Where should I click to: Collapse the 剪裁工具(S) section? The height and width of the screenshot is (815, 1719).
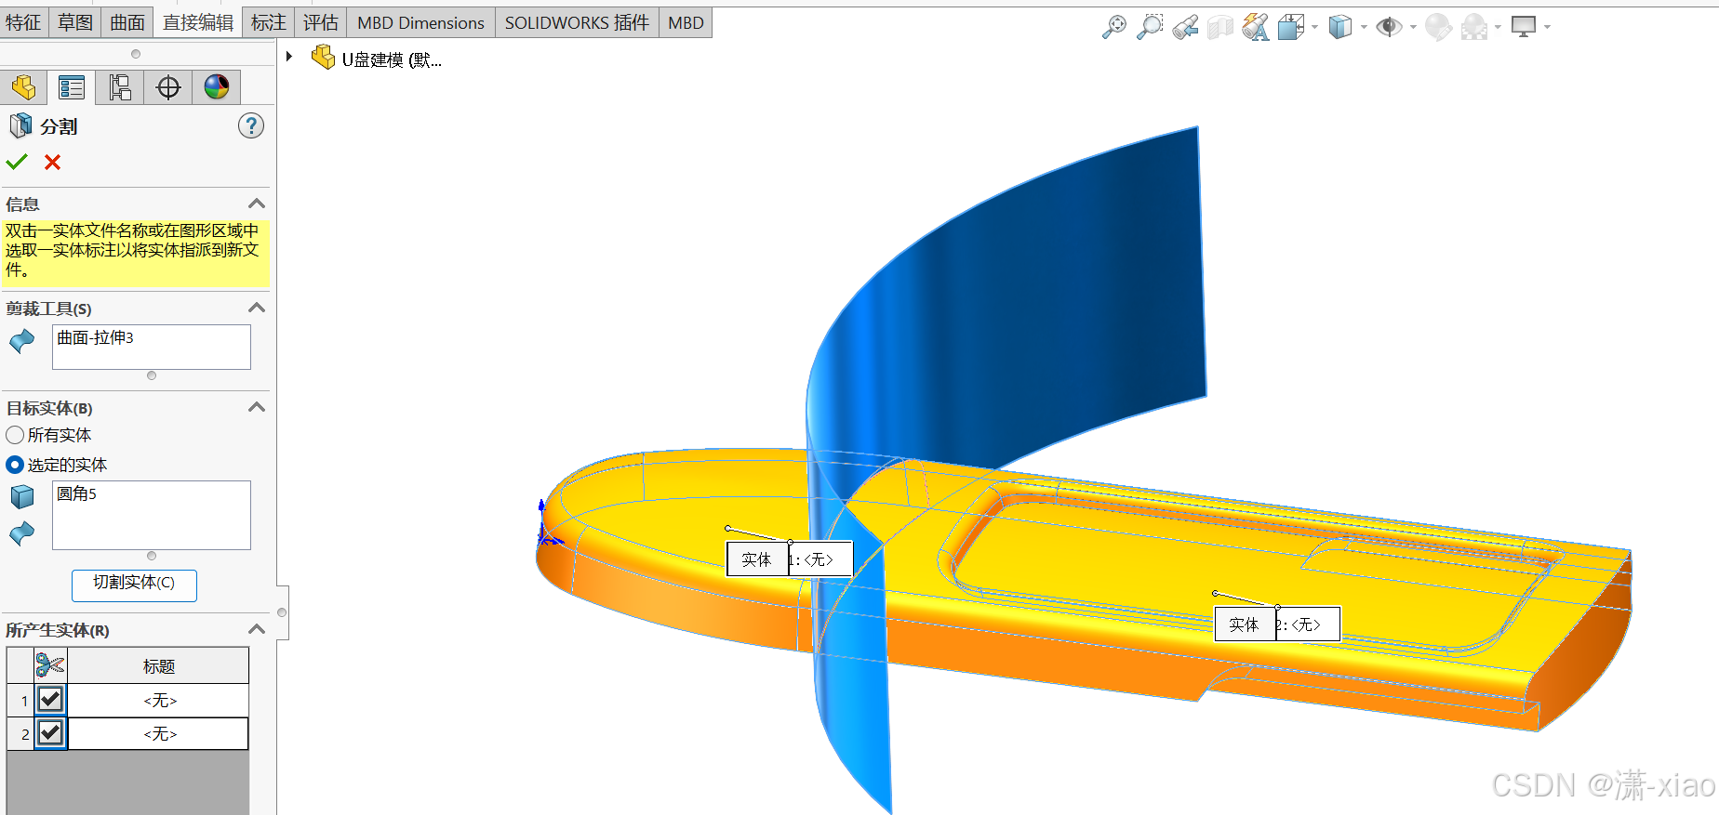tap(258, 308)
